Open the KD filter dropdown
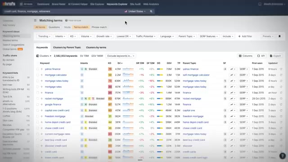This screenshot has width=288, height=162. pyautogui.click(x=73, y=36)
